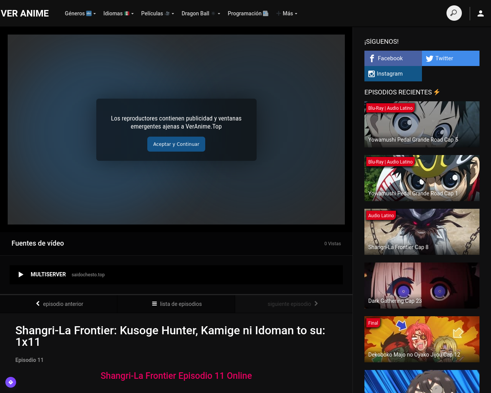Image resolution: width=491 pixels, height=393 pixels.
Task: Click Aceptar y Continuar button
Action: [176, 144]
